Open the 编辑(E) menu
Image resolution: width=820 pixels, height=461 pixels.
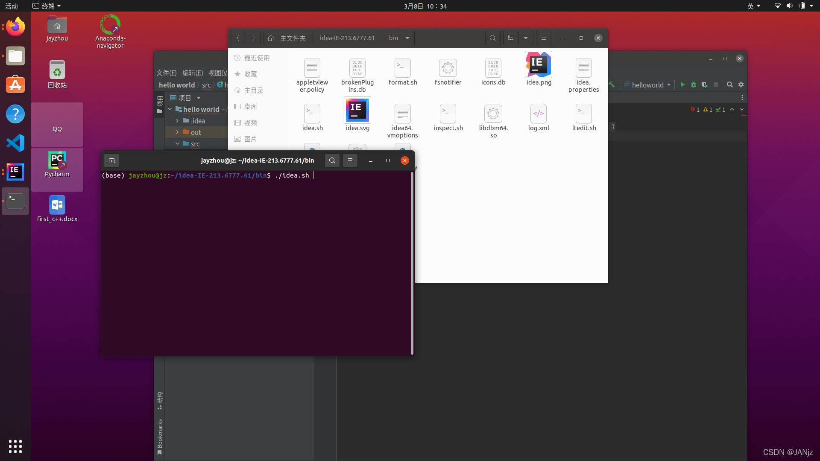click(x=193, y=73)
